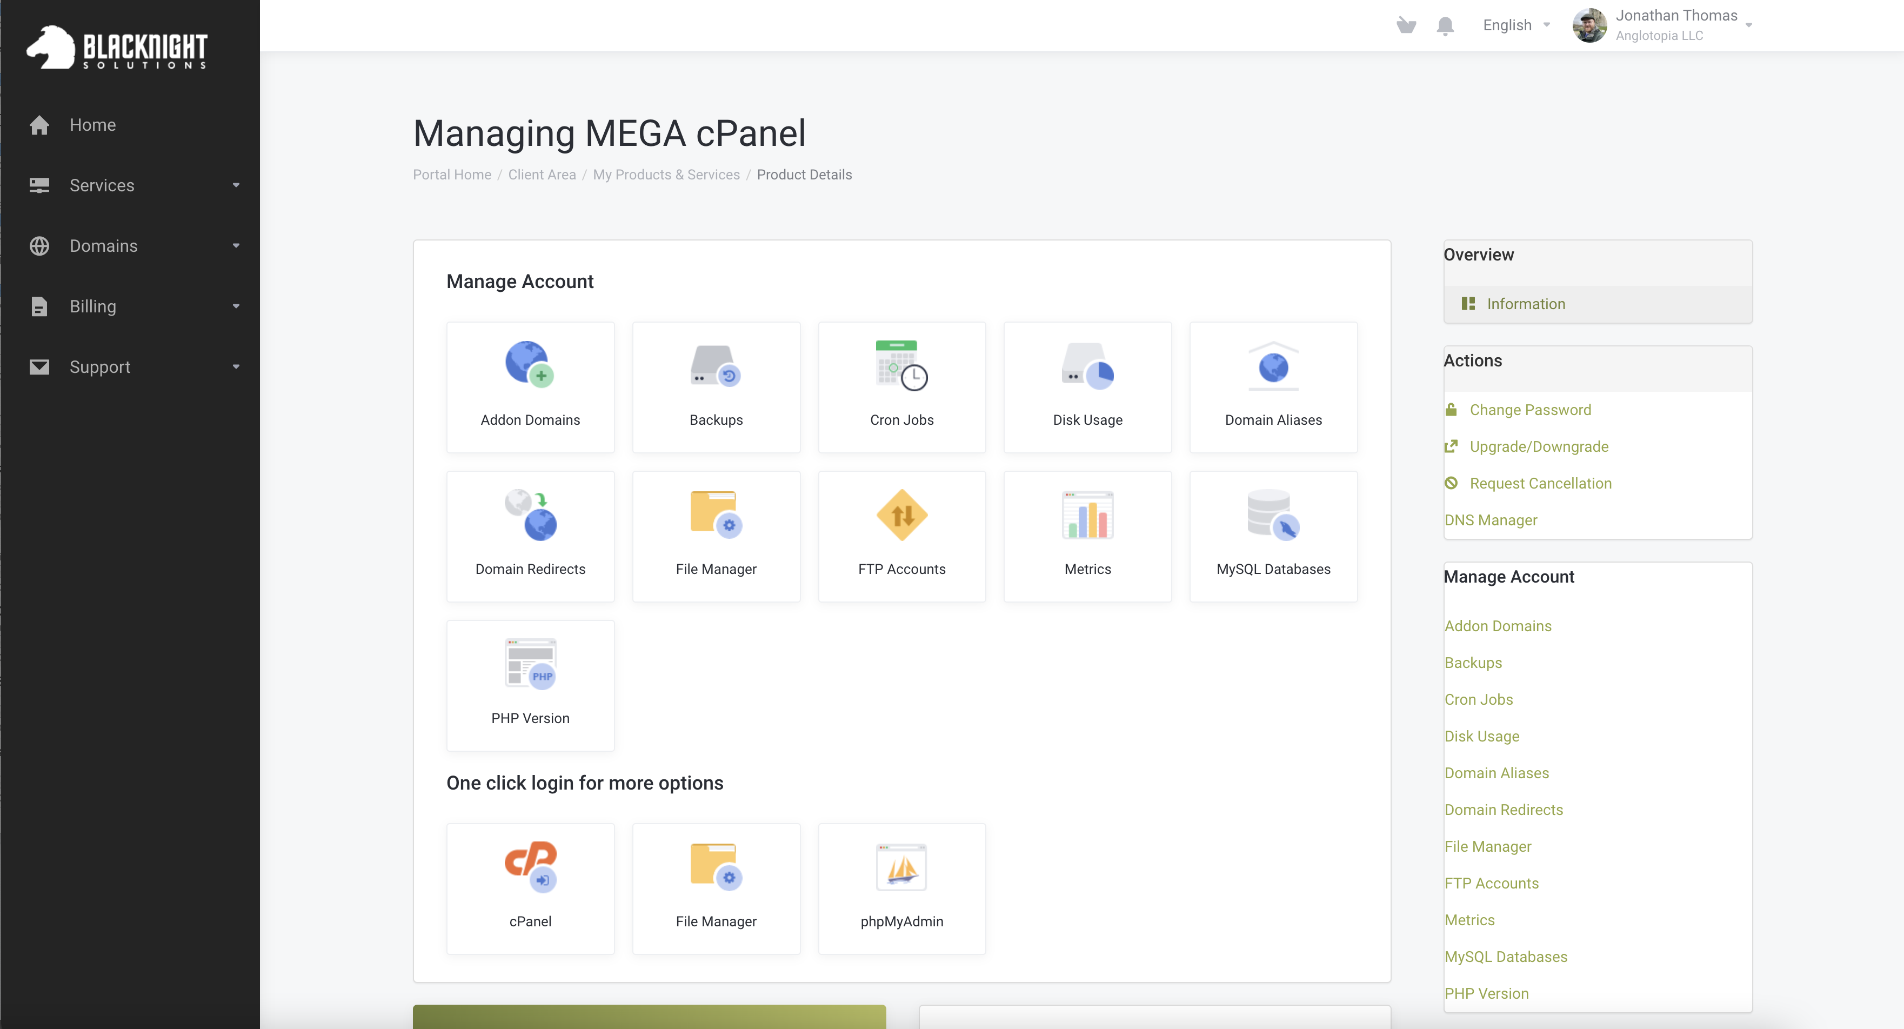Launch cPanel one click login icon
1904x1029 pixels.
tap(530, 866)
